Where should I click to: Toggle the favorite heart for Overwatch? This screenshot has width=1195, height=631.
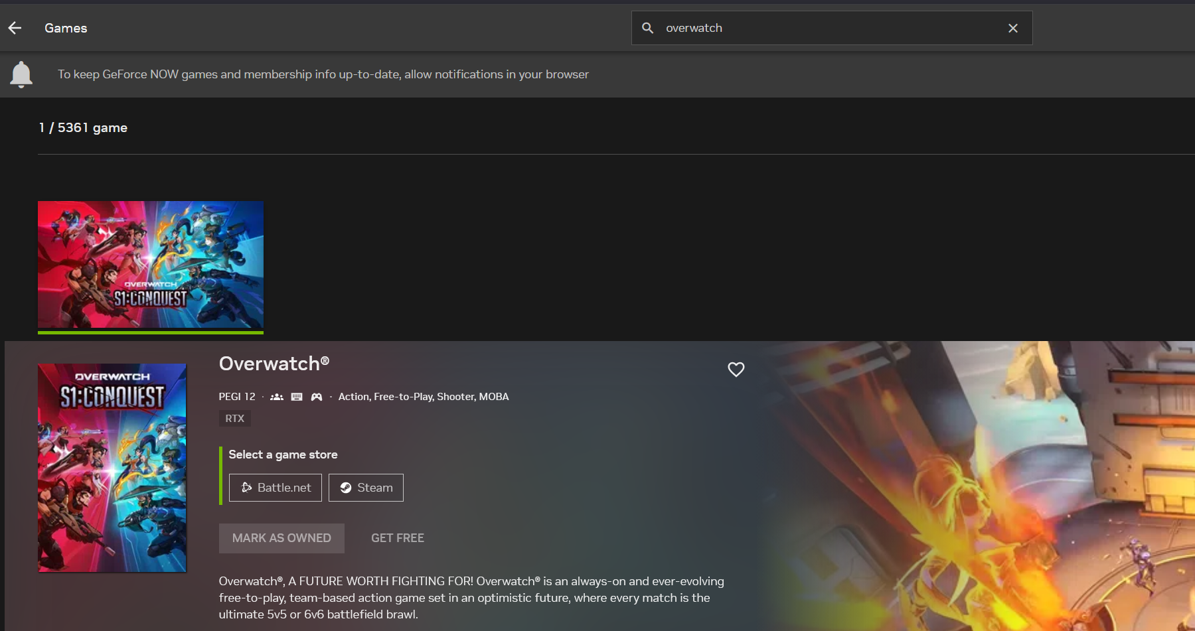[x=736, y=370]
